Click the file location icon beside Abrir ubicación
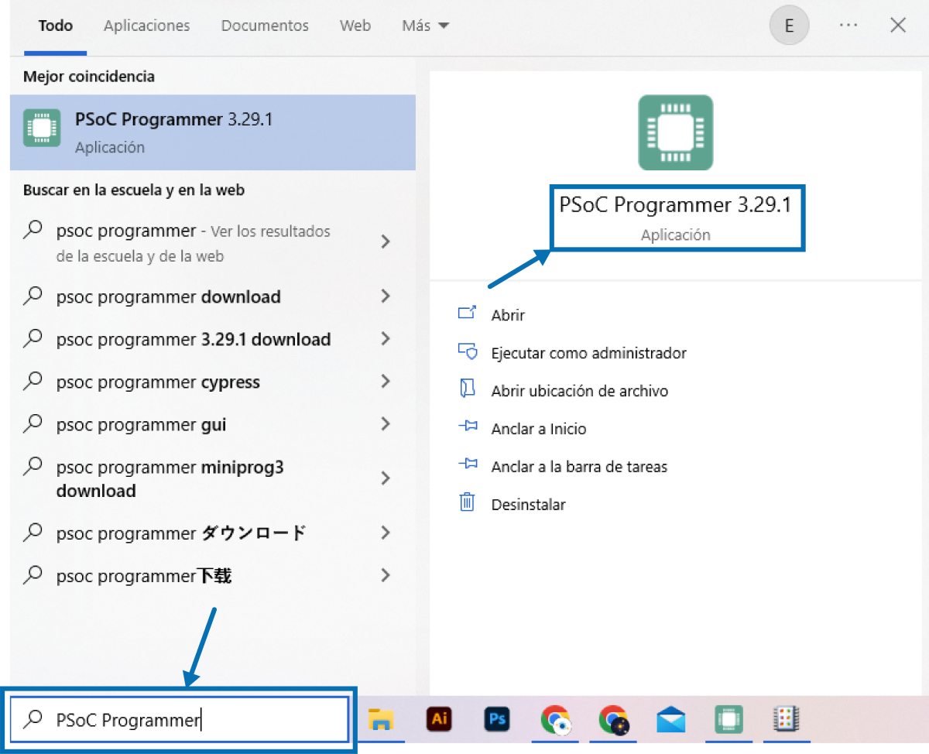The image size is (929, 754). coord(467,389)
